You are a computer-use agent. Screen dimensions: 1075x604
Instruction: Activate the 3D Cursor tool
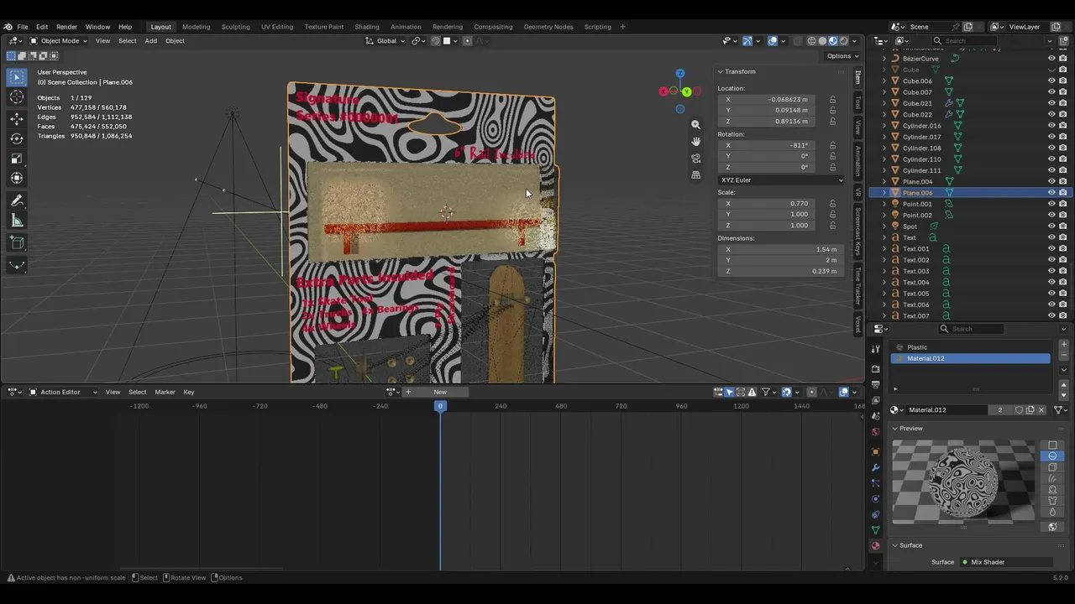click(x=17, y=97)
